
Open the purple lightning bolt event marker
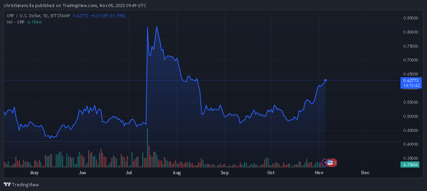(325, 163)
